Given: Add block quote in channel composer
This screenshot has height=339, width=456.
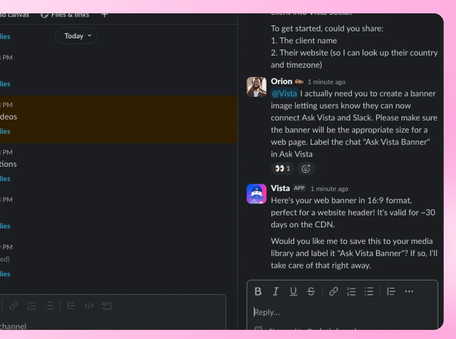Looking at the screenshot, I should tap(71, 306).
